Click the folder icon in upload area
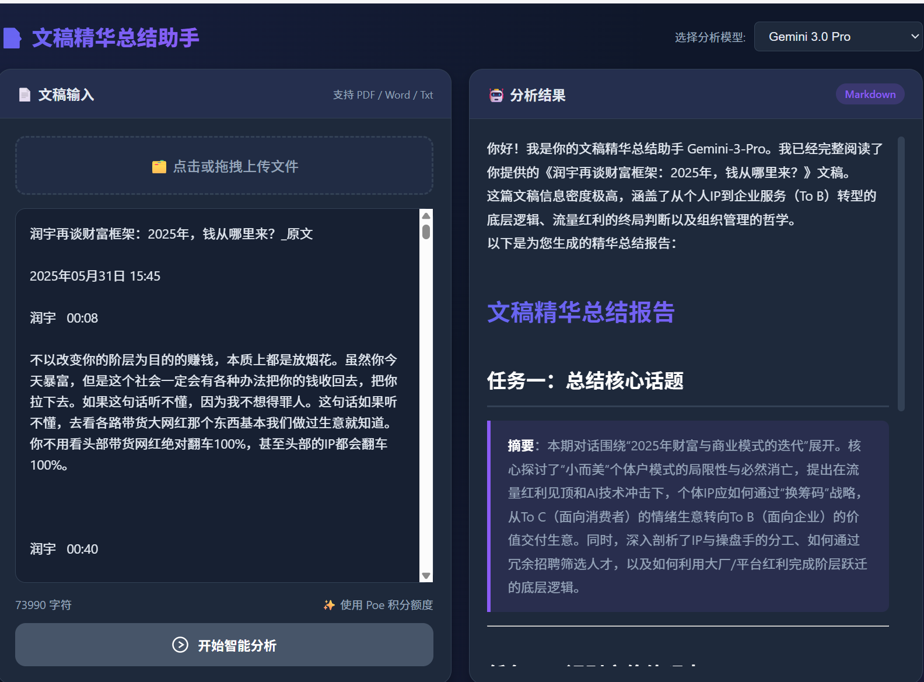 (159, 167)
